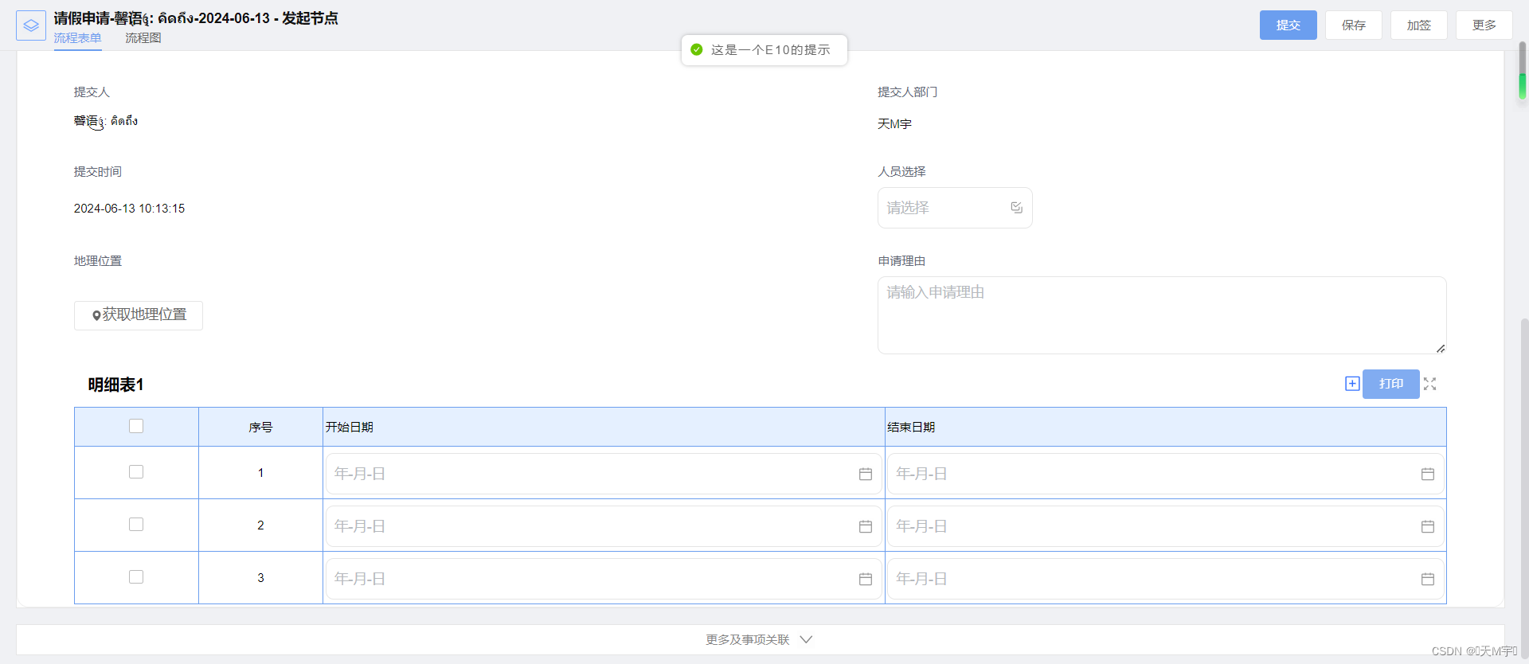This screenshot has height=664, width=1529.
Task: Click the resize handle of 申请理由 textarea
Action: tap(1441, 348)
